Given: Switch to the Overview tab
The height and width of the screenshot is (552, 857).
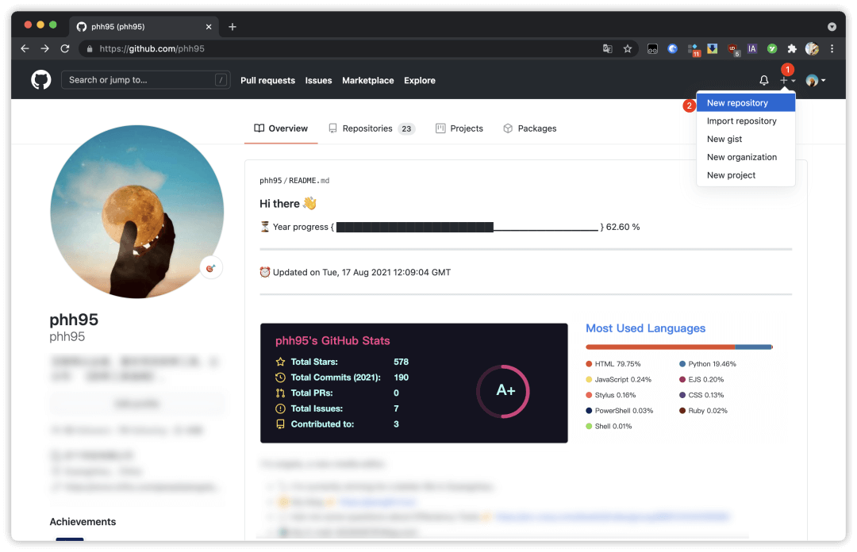Looking at the screenshot, I should click(281, 128).
